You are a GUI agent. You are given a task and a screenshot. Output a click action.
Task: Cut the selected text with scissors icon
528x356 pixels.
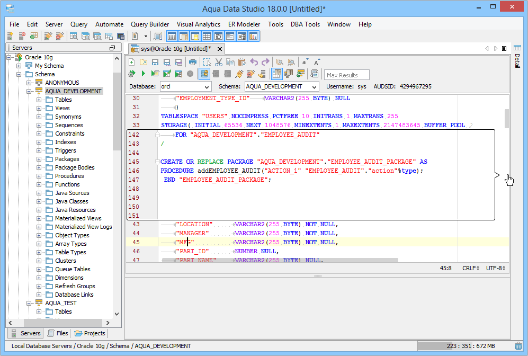coord(219,62)
